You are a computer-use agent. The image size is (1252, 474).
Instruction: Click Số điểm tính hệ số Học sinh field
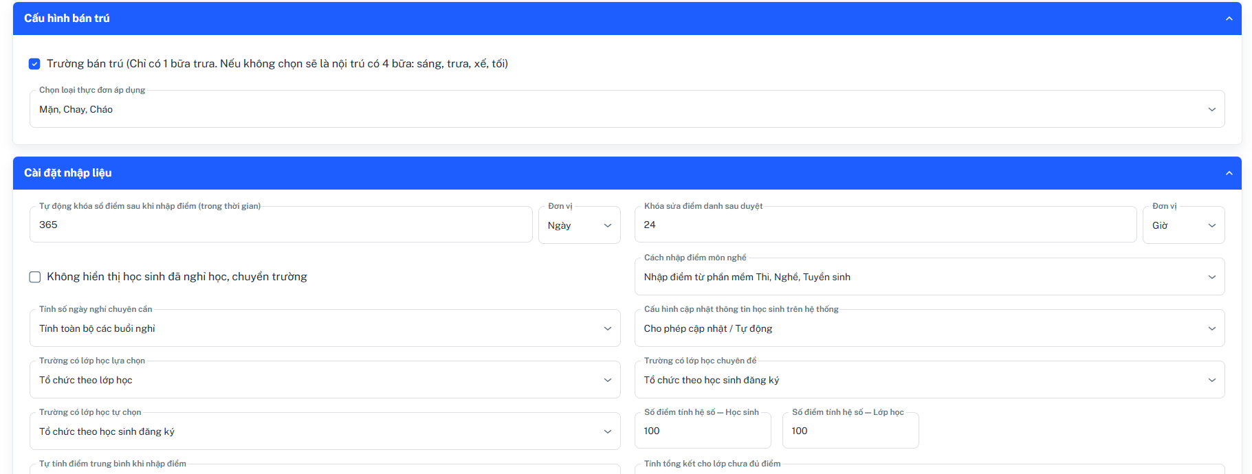pyautogui.click(x=703, y=431)
